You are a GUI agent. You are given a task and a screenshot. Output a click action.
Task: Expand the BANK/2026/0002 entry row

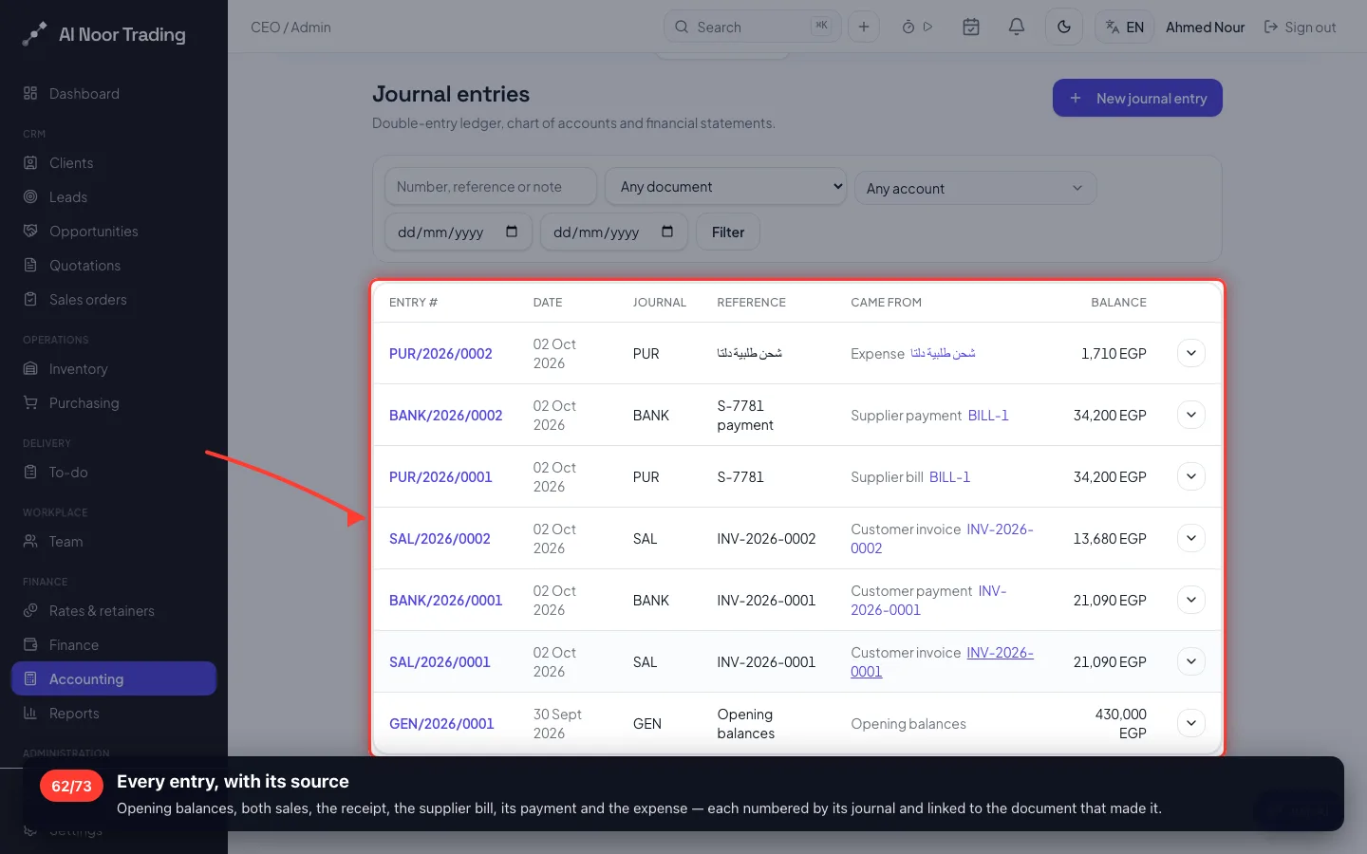point(1191,415)
